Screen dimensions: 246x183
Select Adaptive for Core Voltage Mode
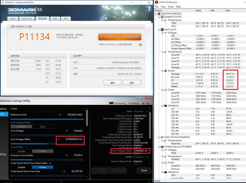22,127
